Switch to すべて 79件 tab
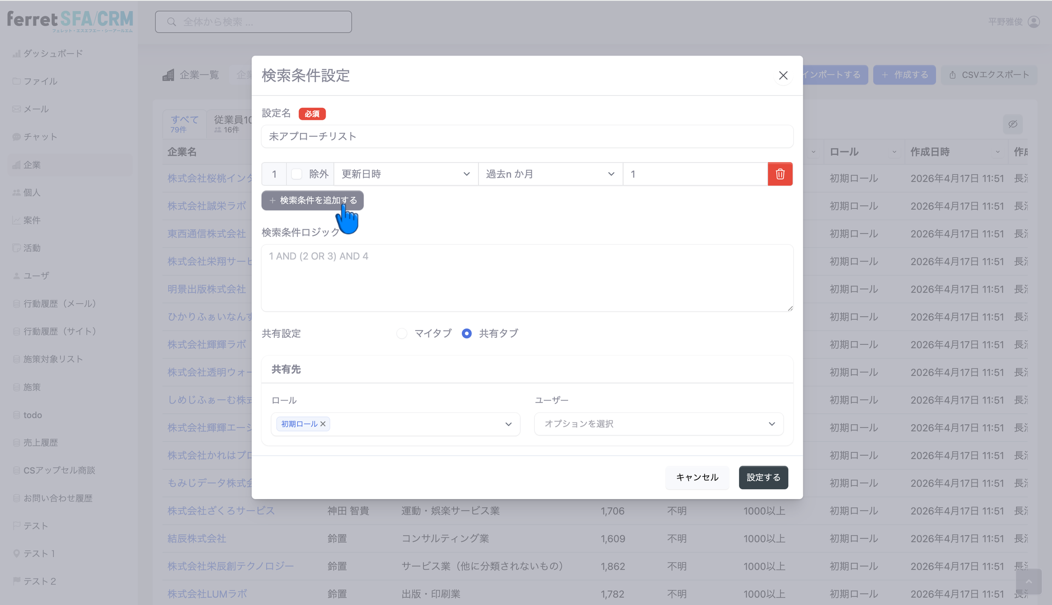1052x605 pixels. click(184, 124)
